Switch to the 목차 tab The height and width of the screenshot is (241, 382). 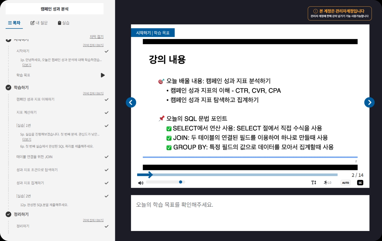tap(14, 23)
